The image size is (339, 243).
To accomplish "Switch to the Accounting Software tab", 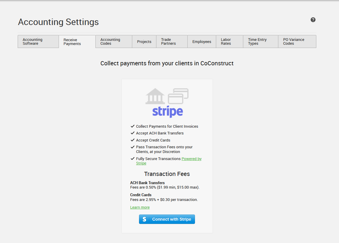I will pyautogui.click(x=38, y=41).
